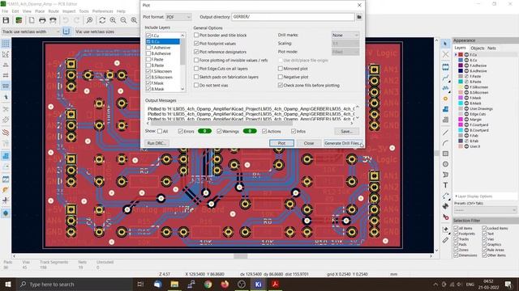Open Via use netclass sizes dropdown
Viewport: 519px width, 291px height.
106,32
